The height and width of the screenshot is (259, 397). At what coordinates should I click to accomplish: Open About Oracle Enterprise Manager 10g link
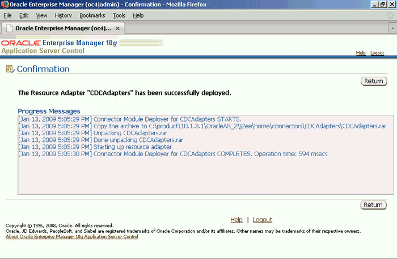point(72,236)
